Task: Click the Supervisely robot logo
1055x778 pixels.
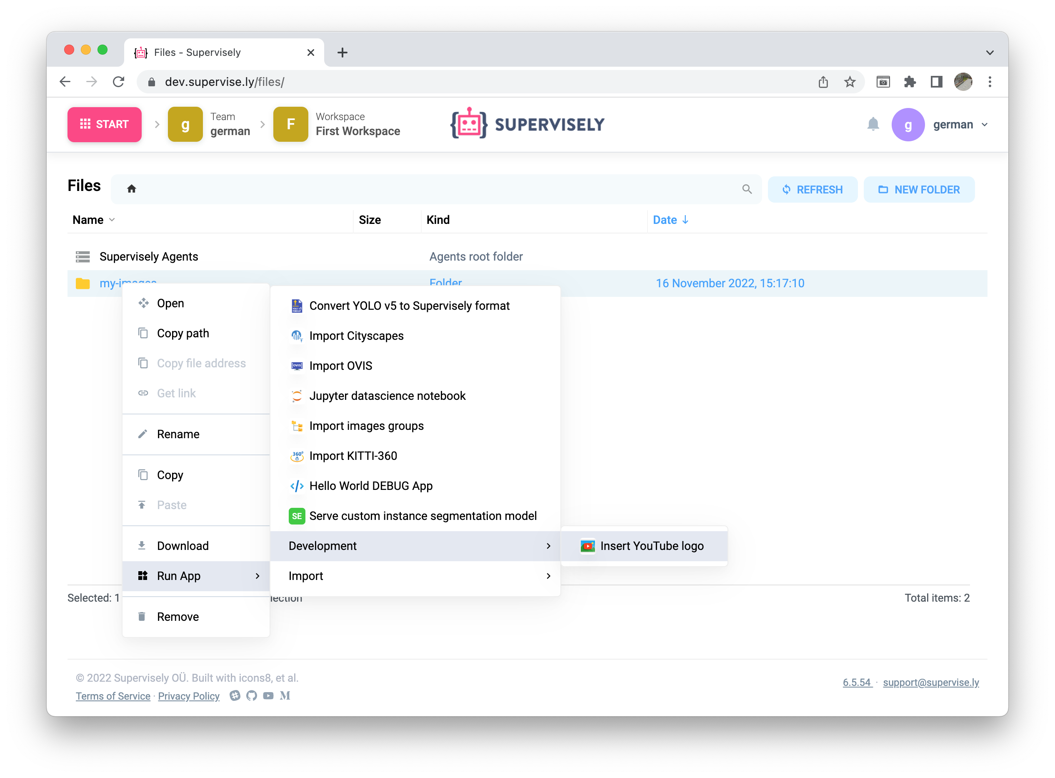Action: tap(469, 124)
